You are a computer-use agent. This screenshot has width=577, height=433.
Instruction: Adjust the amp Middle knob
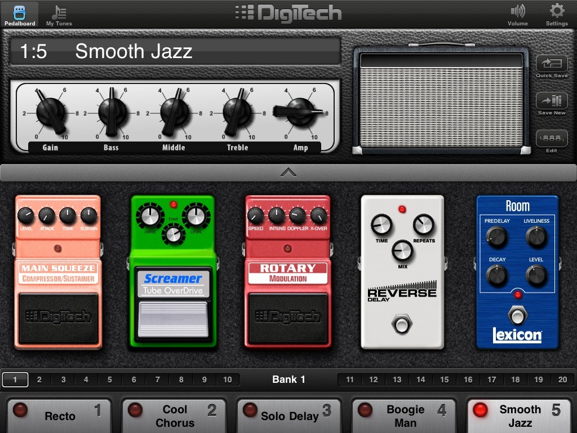(x=175, y=112)
